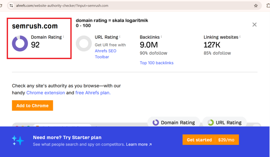Select the URL Rating pill
This screenshot has height=157, width=270.
click(x=224, y=122)
